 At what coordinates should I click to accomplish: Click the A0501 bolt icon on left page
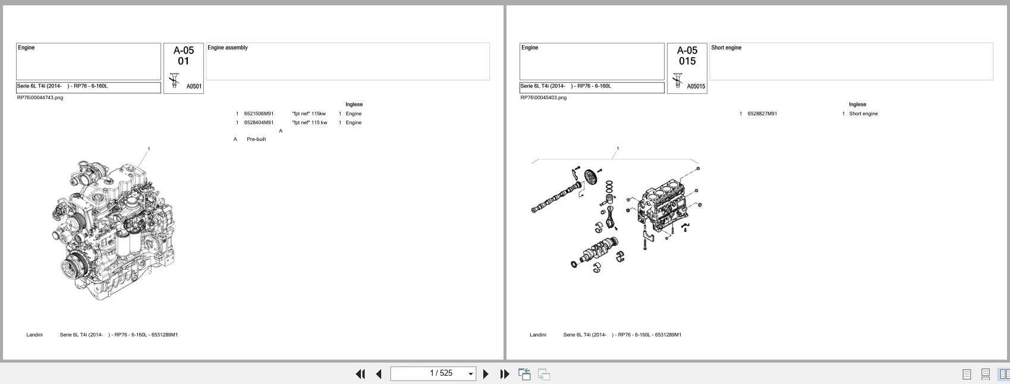174,80
